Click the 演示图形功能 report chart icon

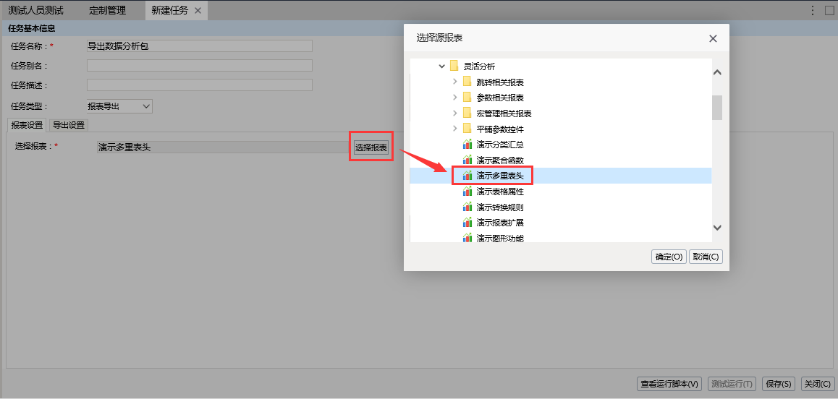coord(467,238)
